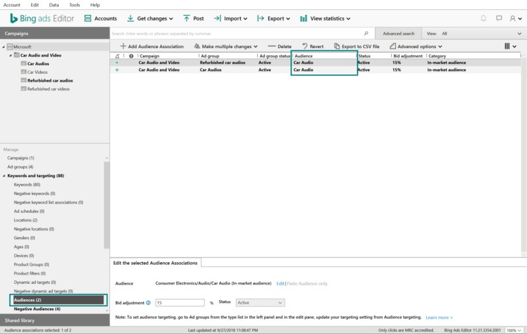The height and width of the screenshot is (334, 527).
Task: Click the Manage list scrollbar
Action: click(x=107, y=205)
